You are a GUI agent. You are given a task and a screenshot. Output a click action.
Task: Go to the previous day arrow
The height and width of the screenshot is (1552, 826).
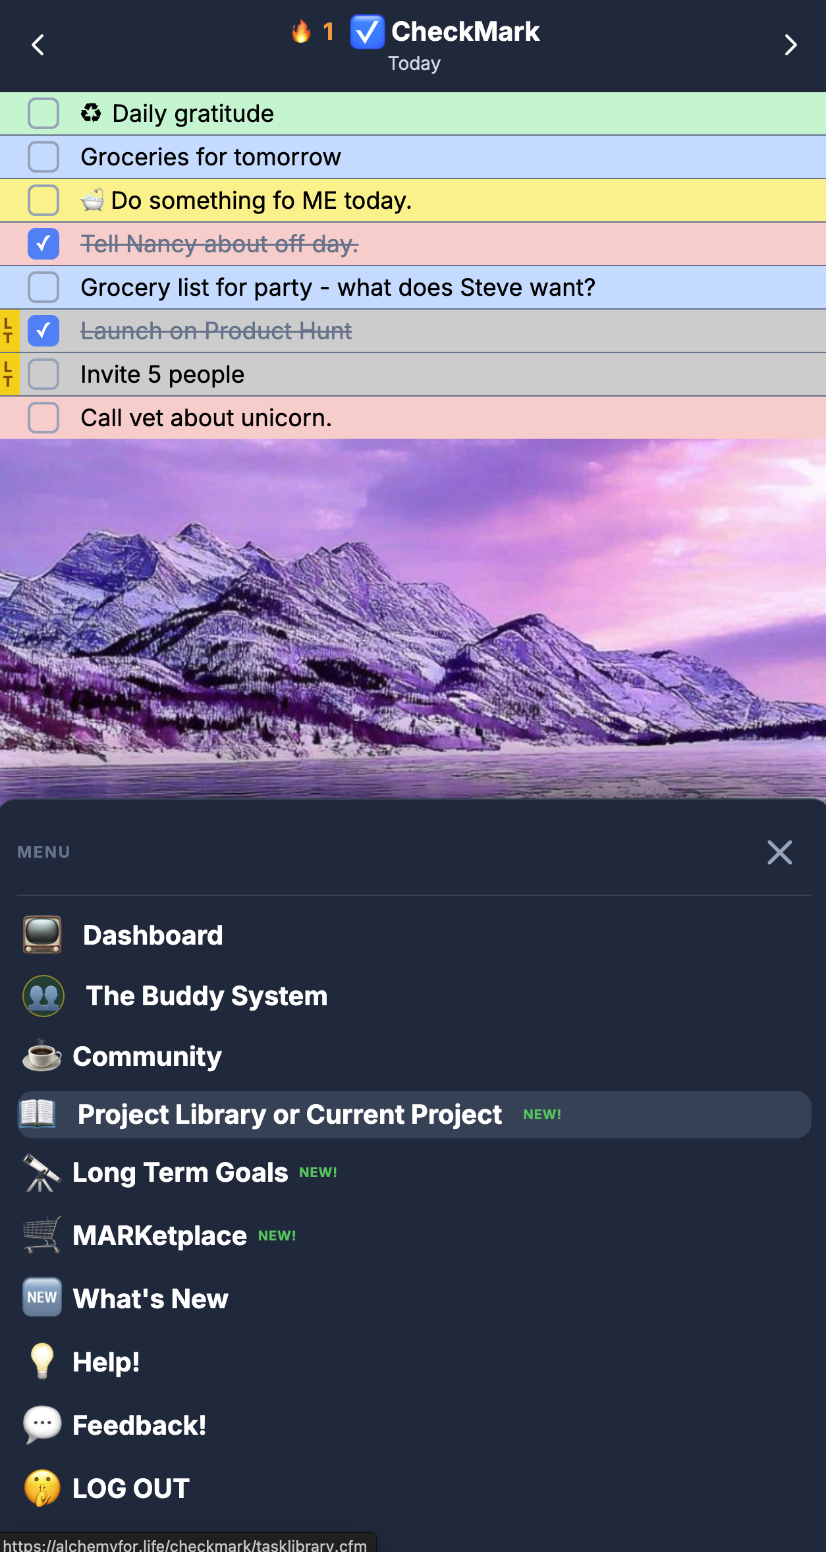pos(38,45)
